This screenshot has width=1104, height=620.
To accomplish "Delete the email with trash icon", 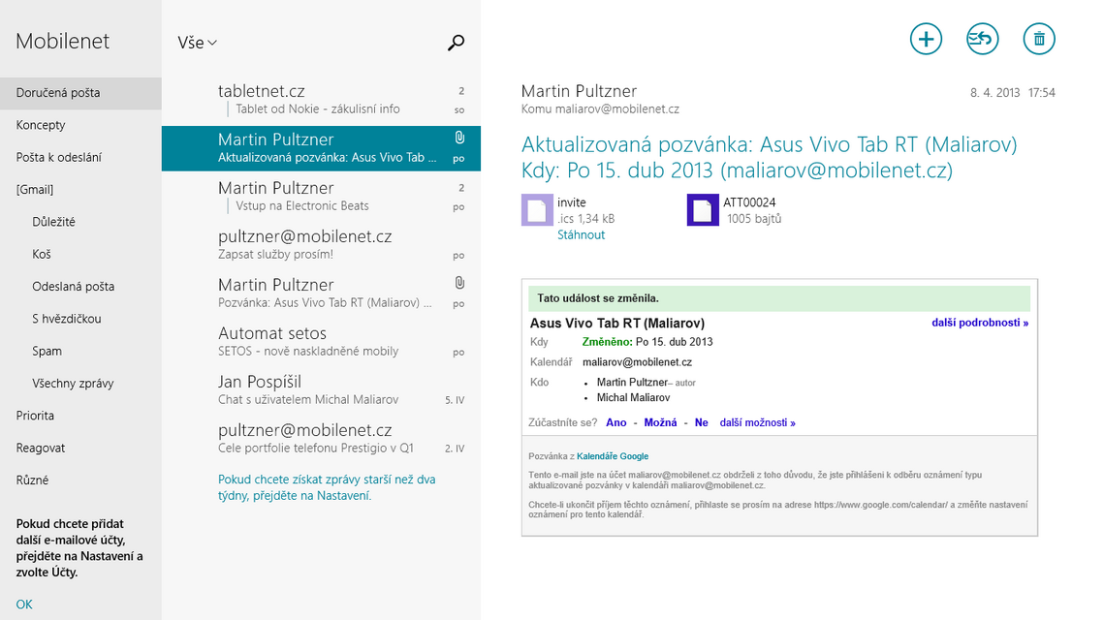I will pos(1039,39).
